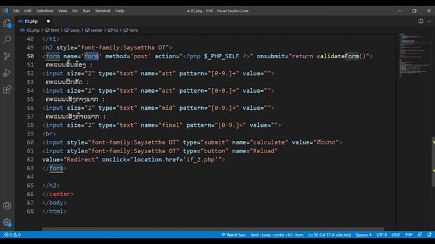Viewport: 435px width, 244px height.
Task: Click the vertical scrollbar thumb
Action: [433, 162]
